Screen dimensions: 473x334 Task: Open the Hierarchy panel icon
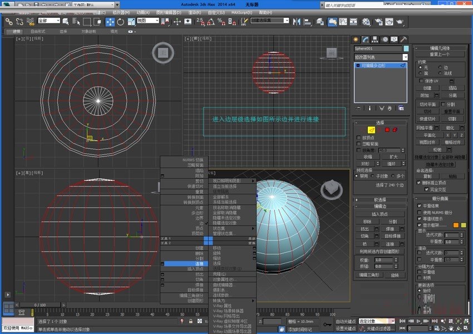(375, 40)
